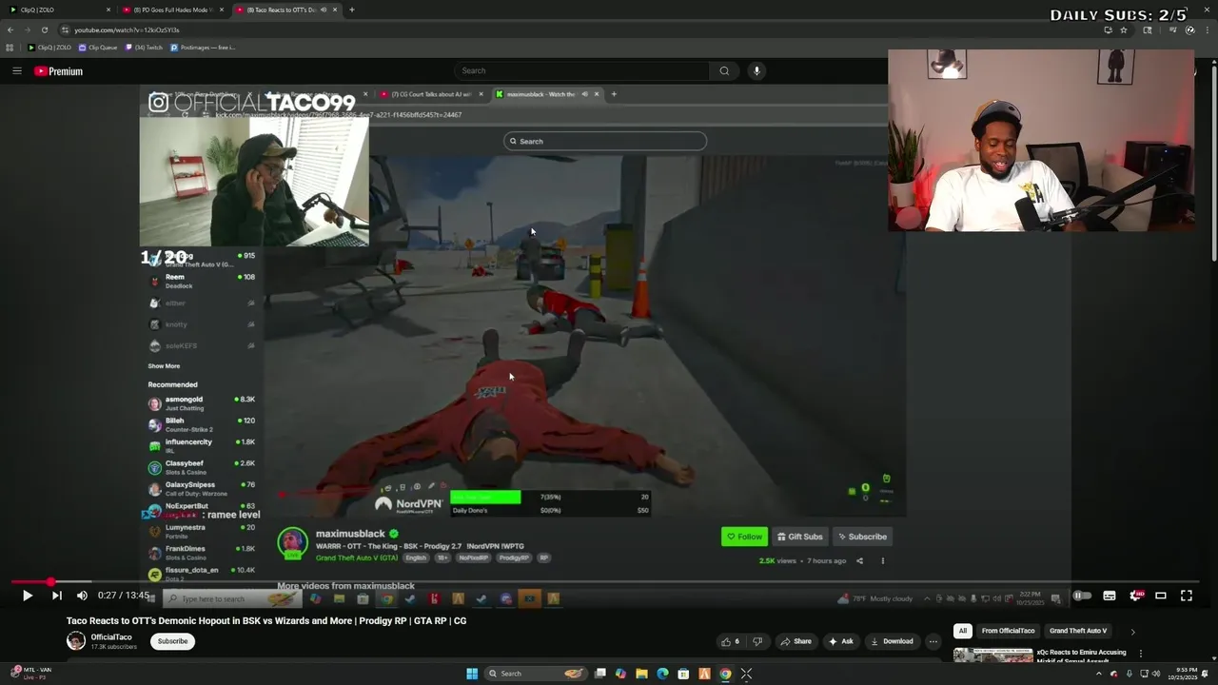Viewport: 1218px width, 685px height.
Task: Install or cast the page from the address bar icon
Action: pos(1108,29)
